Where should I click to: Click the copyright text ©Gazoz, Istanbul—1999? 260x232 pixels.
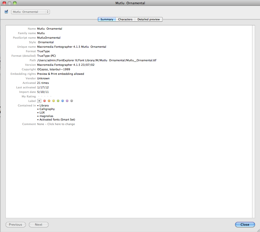pos(53,69)
